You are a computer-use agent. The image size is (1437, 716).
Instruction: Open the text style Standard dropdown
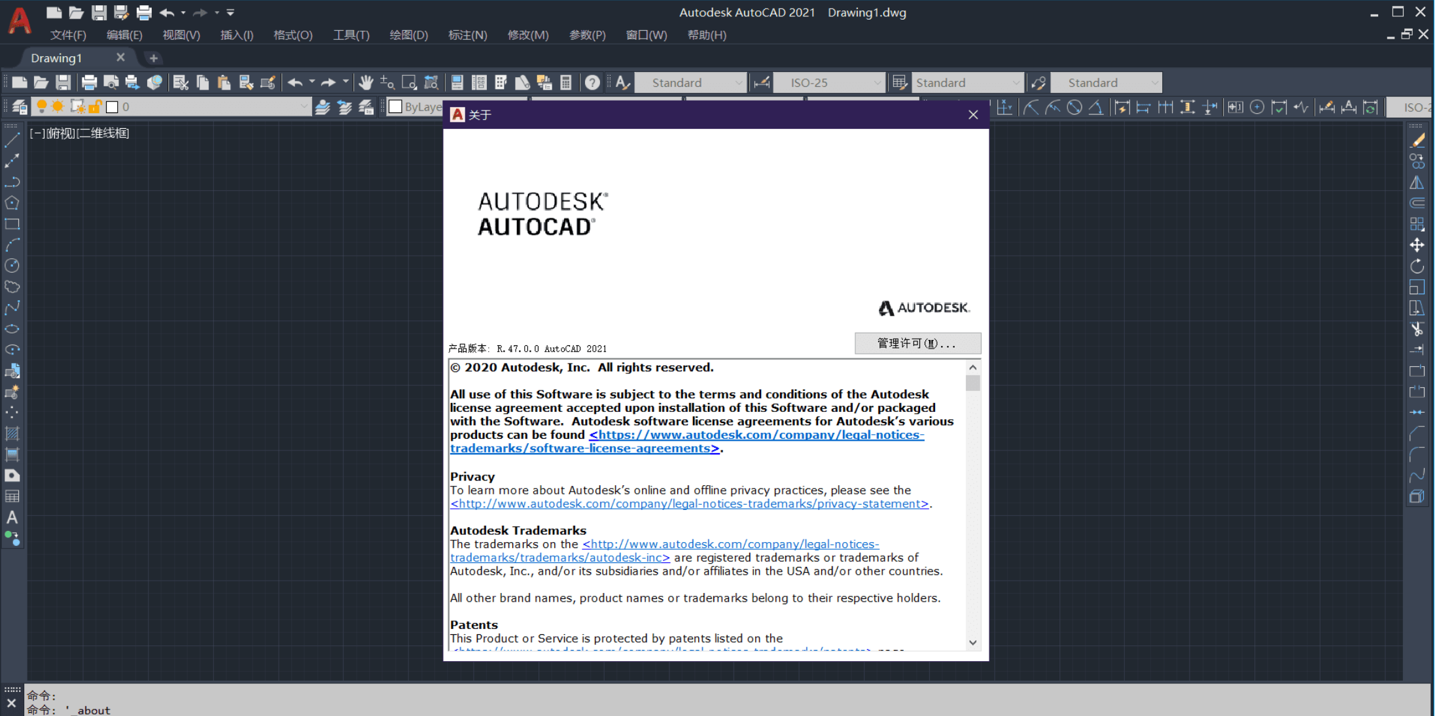click(691, 82)
